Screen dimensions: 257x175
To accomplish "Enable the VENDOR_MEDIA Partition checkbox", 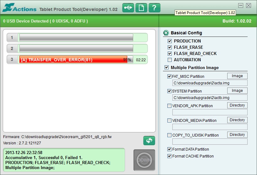I will (169, 120).
